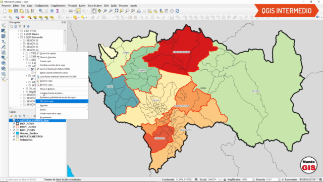The width and height of the screenshot is (323, 182).
Task: Activate the Zoom Out magnifier tool
Action: (111, 11)
